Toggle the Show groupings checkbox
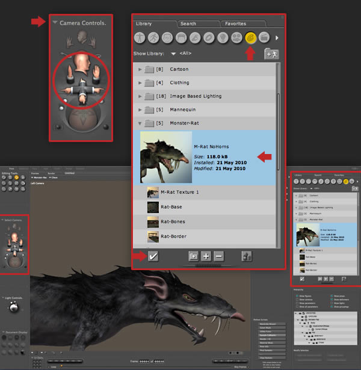 point(332,307)
